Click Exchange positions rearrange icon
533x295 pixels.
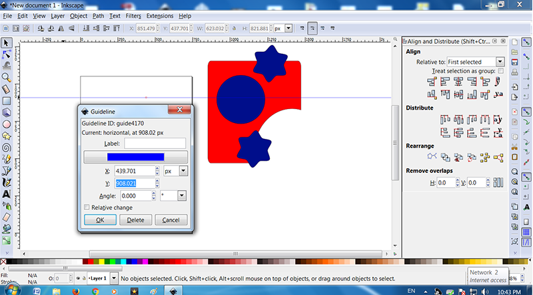445,157
